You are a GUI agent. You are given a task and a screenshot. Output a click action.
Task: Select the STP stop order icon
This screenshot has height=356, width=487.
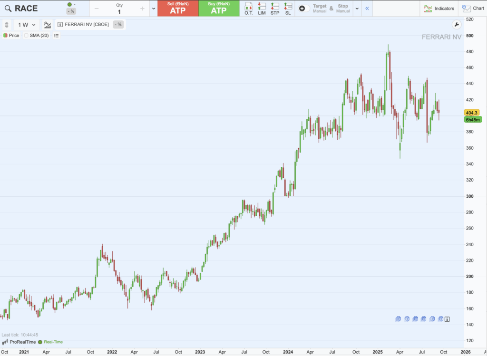pyautogui.click(x=275, y=8)
